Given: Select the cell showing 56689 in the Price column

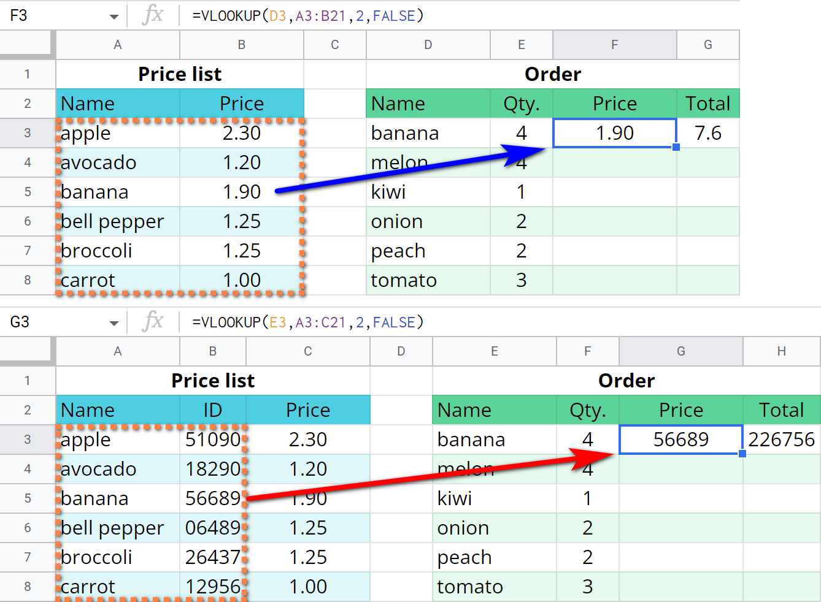Looking at the screenshot, I should pyautogui.click(x=681, y=440).
